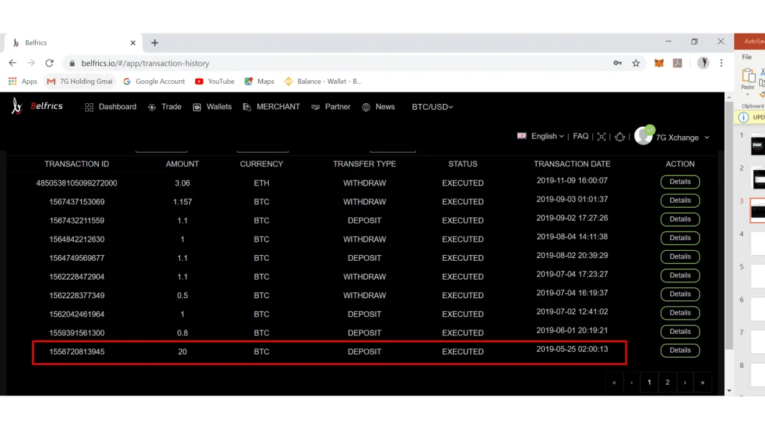Open the Wallets page
Image resolution: width=765 pixels, height=430 pixels.
(x=212, y=107)
